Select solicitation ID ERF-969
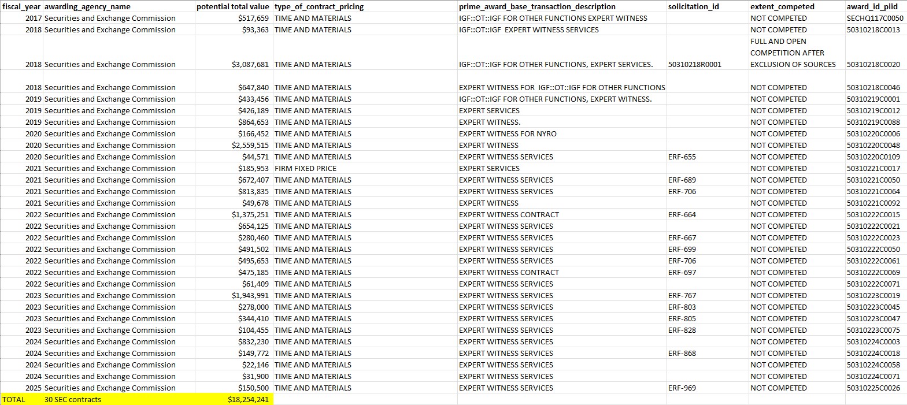This screenshot has width=907, height=405. pyautogui.click(x=708, y=388)
